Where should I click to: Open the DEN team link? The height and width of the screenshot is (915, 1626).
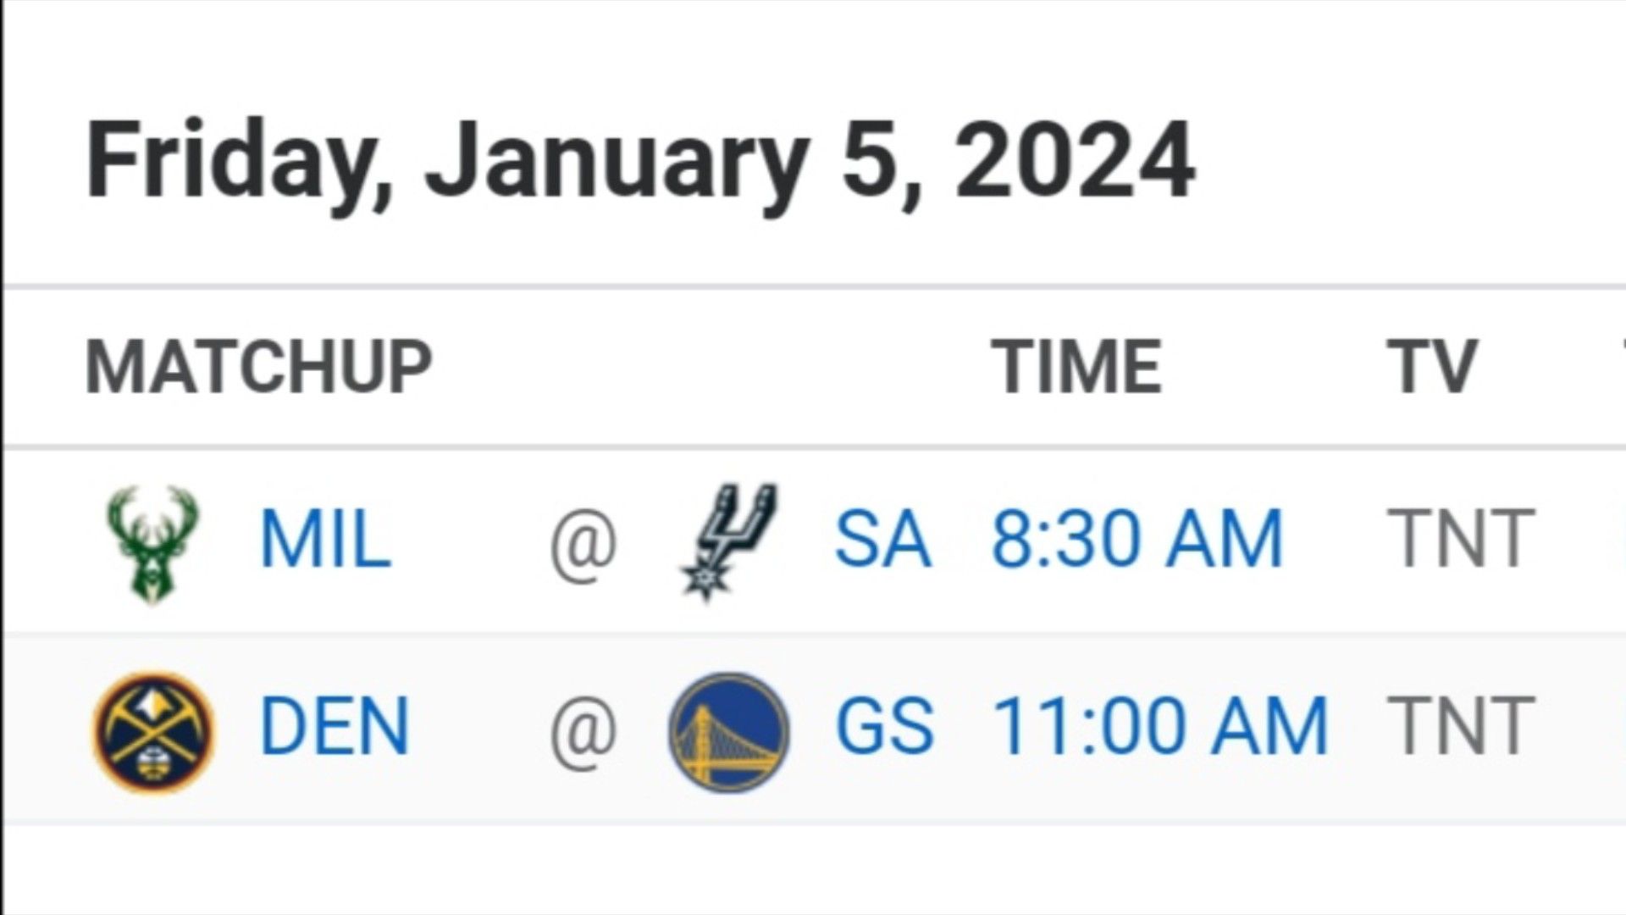335,726
